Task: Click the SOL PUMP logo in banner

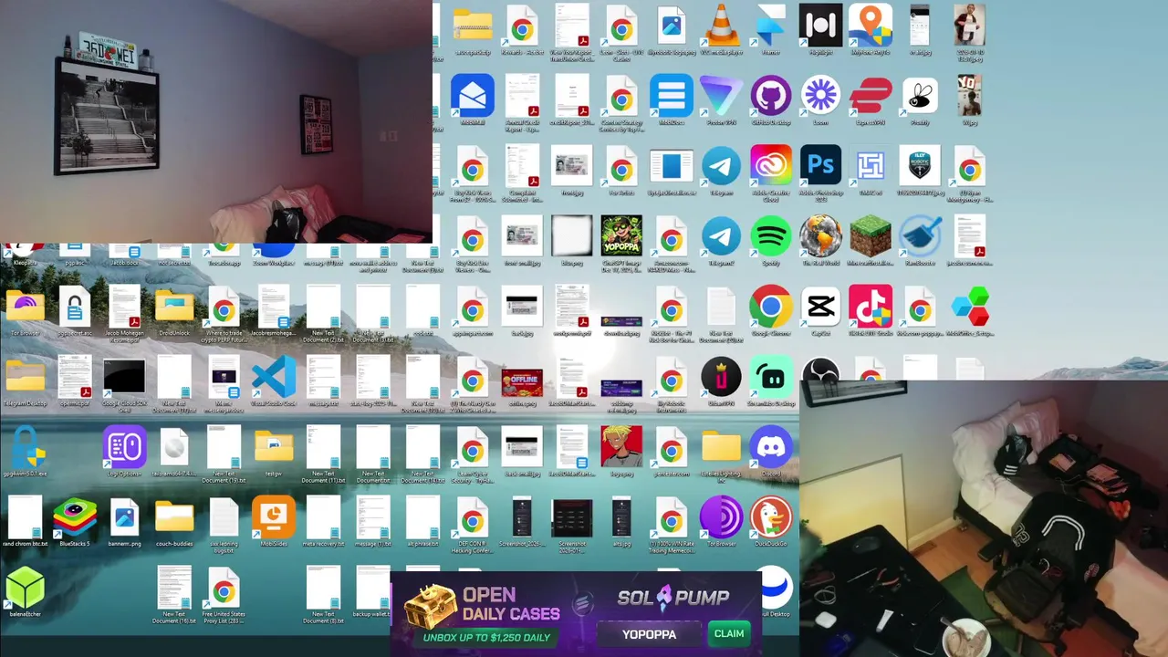Action: (673, 599)
